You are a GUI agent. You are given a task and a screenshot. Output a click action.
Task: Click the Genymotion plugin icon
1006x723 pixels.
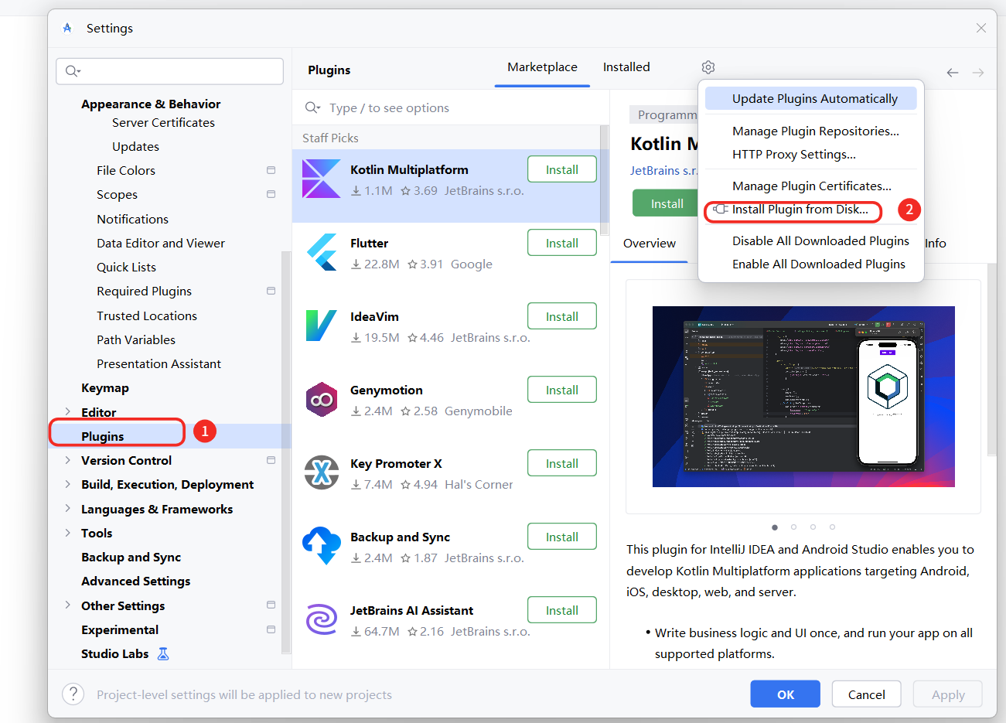point(322,397)
